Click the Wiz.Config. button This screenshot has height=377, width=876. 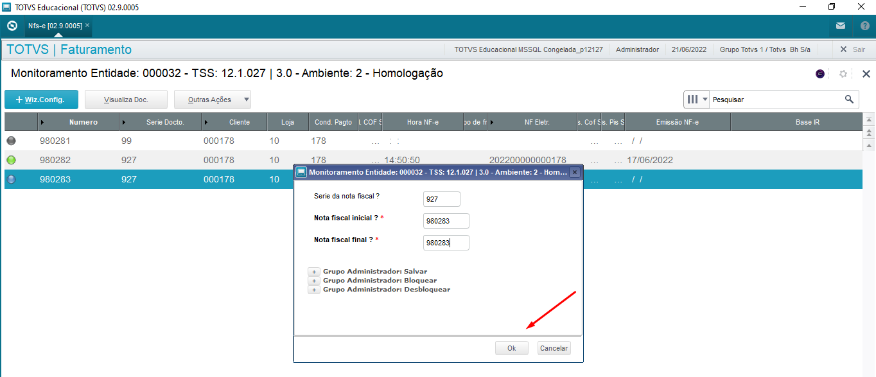[x=41, y=100]
